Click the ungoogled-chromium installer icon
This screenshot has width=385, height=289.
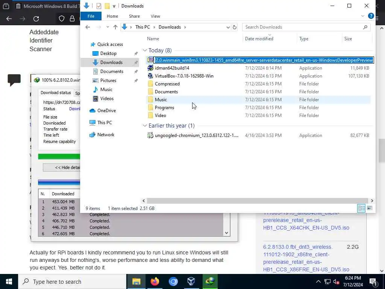[x=150, y=135]
